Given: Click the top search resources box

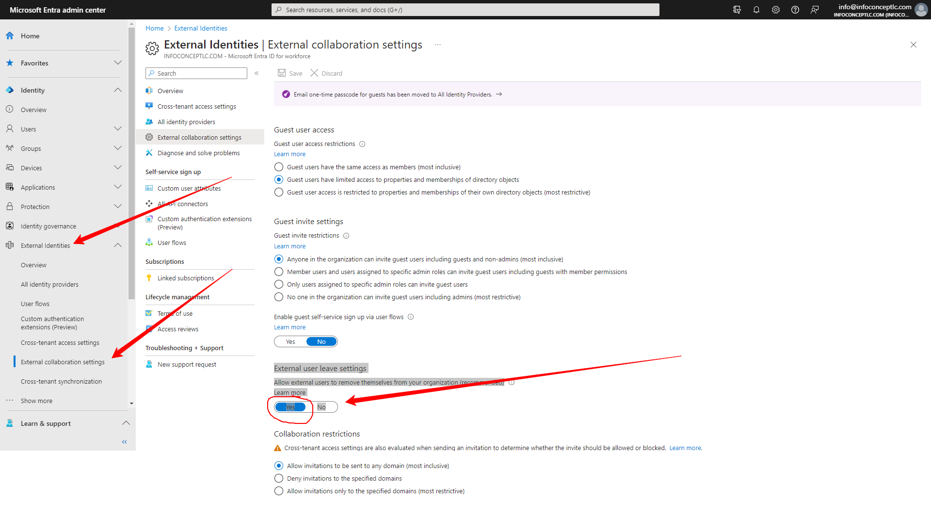Looking at the screenshot, I should 465,10.
